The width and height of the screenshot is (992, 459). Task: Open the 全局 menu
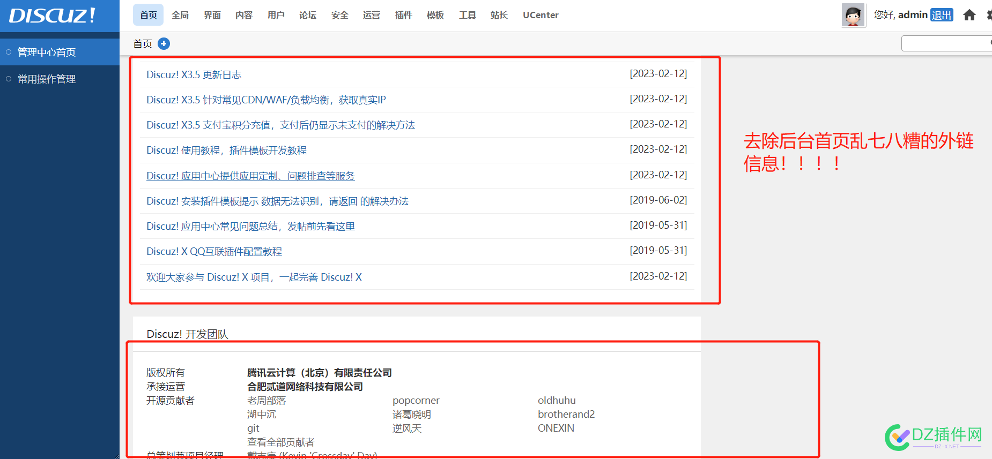click(x=180, y=15)
